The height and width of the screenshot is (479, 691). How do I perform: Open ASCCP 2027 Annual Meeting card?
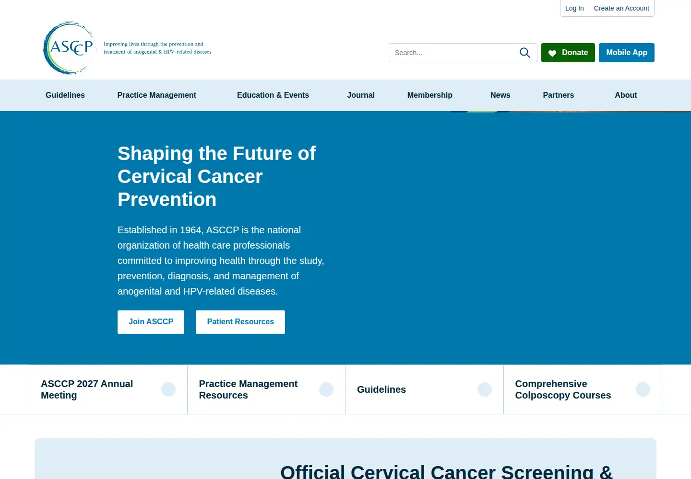click(x=108, y=389)
